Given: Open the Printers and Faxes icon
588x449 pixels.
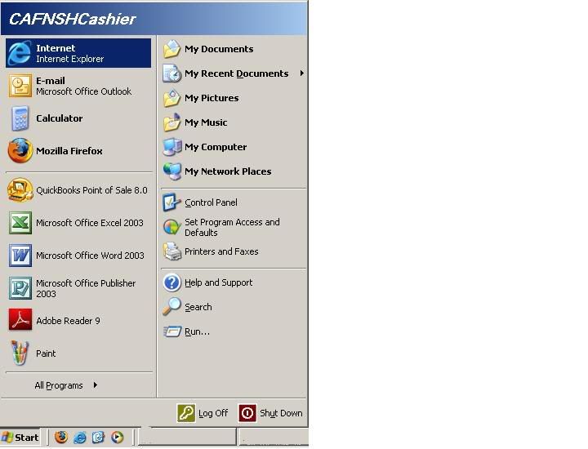Looking at the screenshot, I should pos(172,251).
